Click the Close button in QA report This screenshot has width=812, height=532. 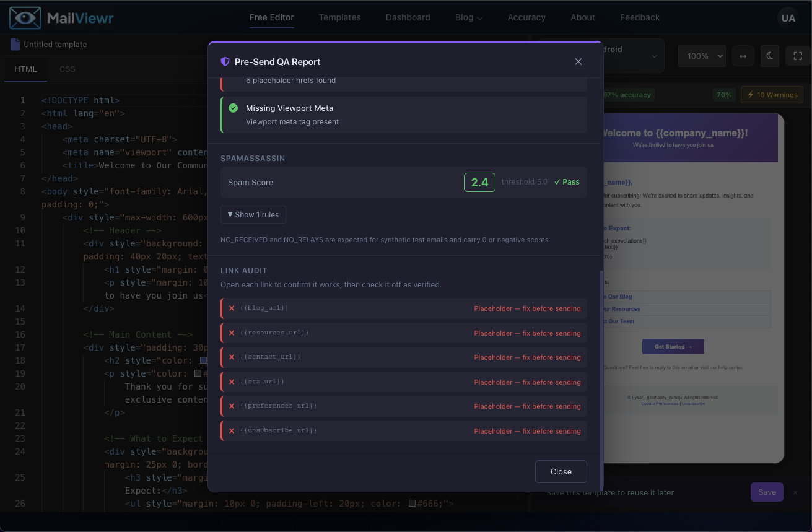[561, 471]
